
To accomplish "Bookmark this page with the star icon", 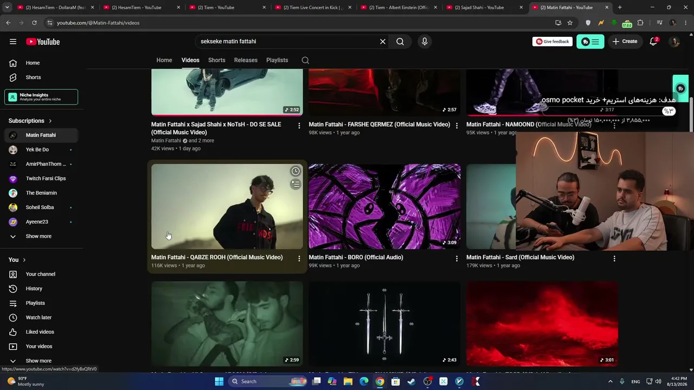I will pos(570,23).
